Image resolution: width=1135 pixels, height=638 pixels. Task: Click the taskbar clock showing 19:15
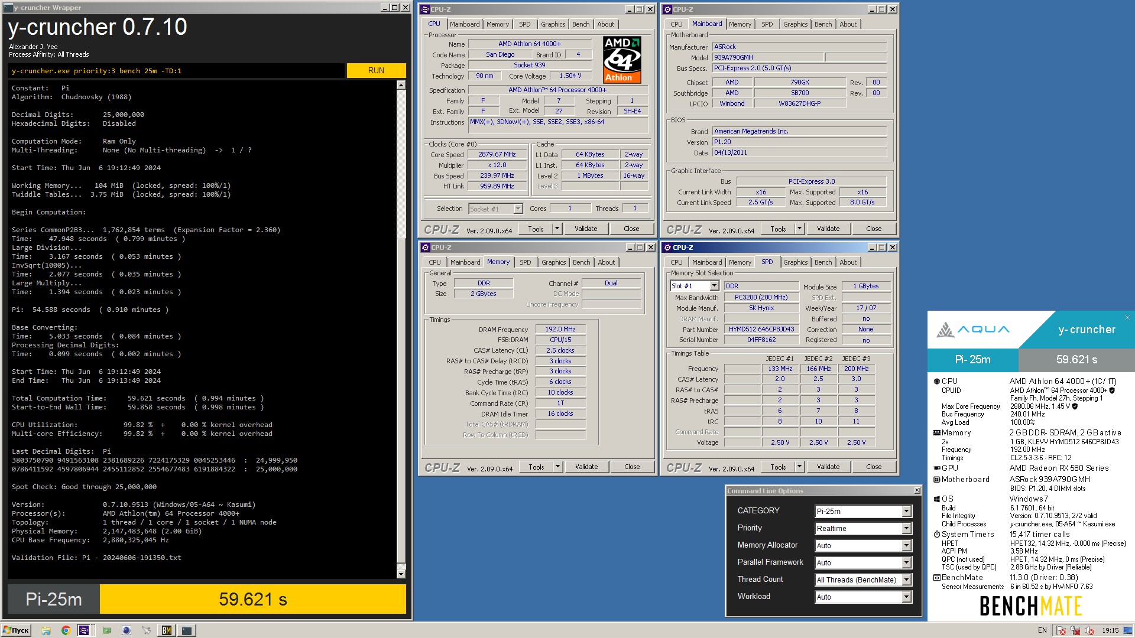coord(1110,630)
